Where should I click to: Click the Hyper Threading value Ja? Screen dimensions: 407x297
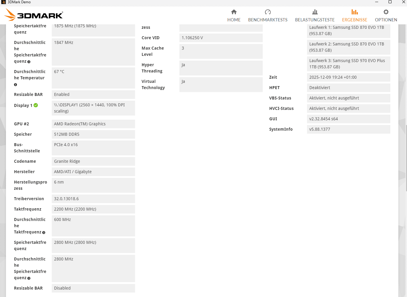point(221,68)
